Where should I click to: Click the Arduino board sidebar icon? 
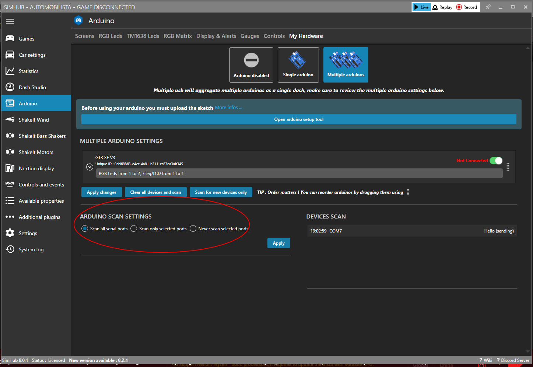tap(10, 103)
